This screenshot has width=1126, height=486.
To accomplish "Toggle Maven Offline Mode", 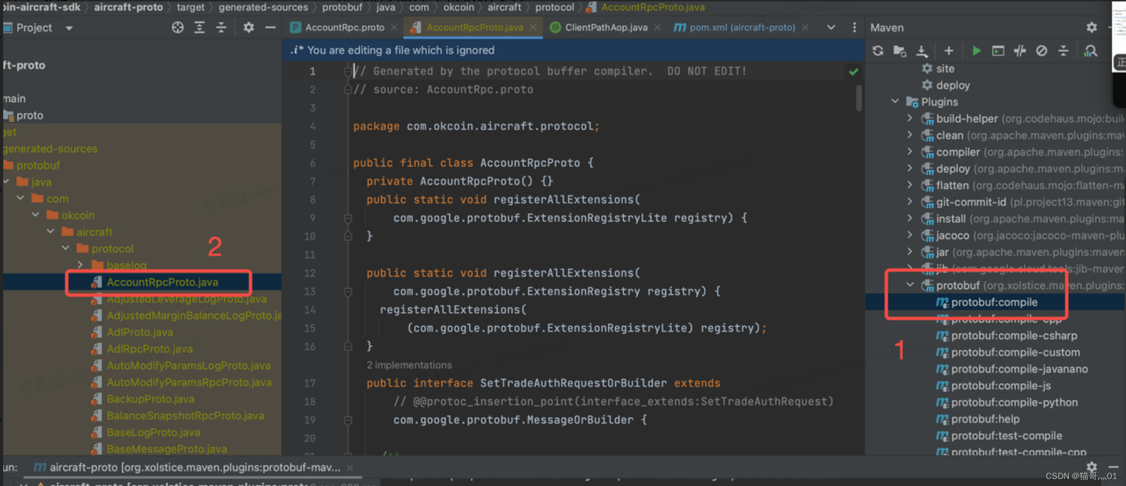I will 1020,51.
